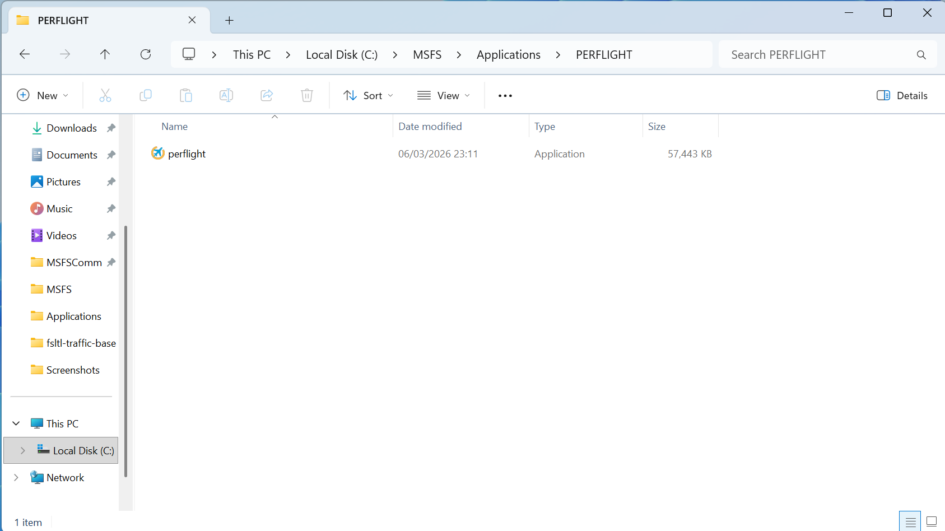This screenshot has height=531, width=945.
Task: Unpin Downloads from Quick access
Action: coord(111,128)
